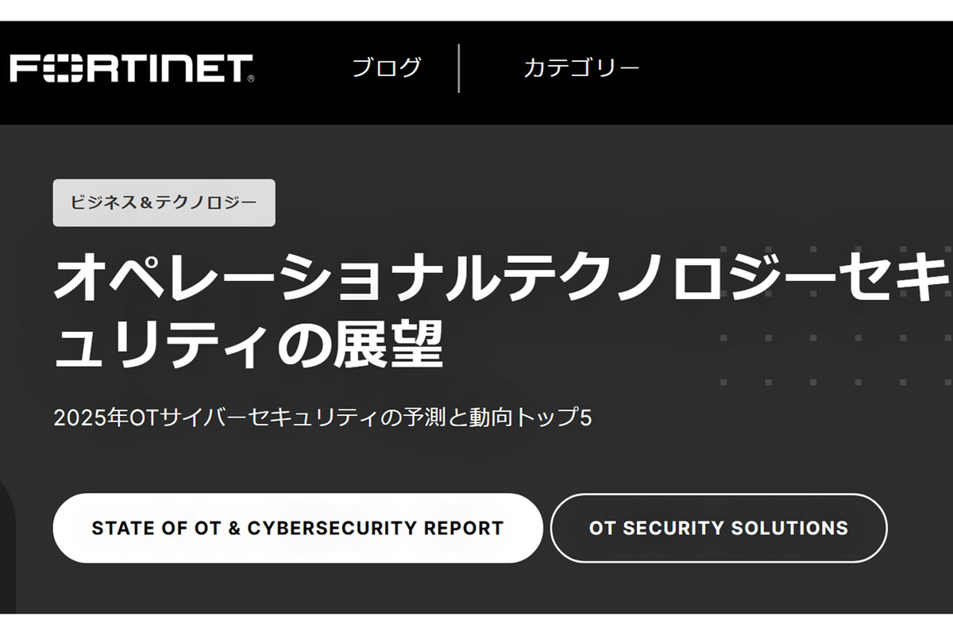Select the ビジネス&テクノロジー category tag

(164, 202)
